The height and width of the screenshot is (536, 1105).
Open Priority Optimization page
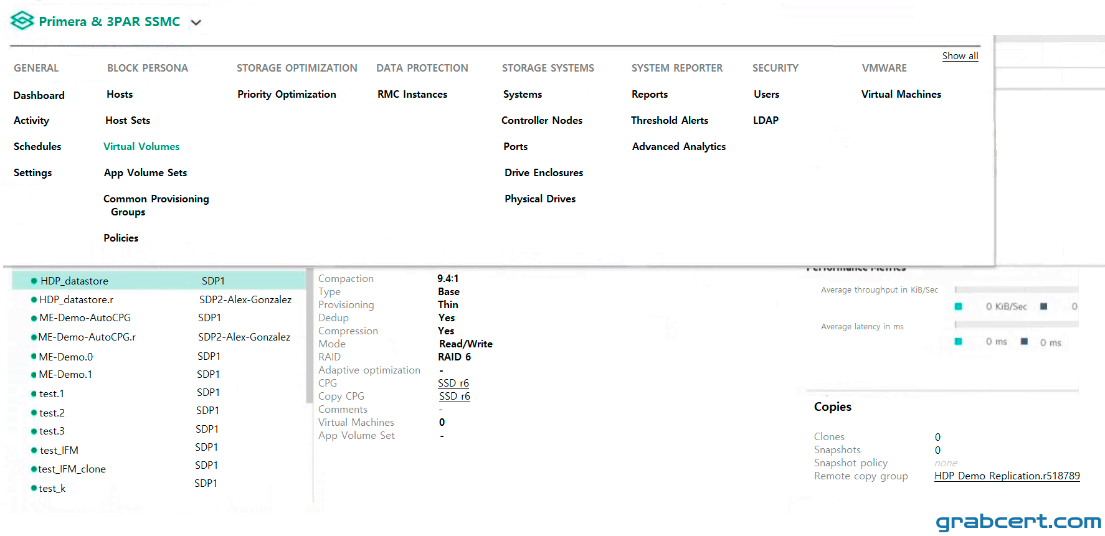point(287,95)
